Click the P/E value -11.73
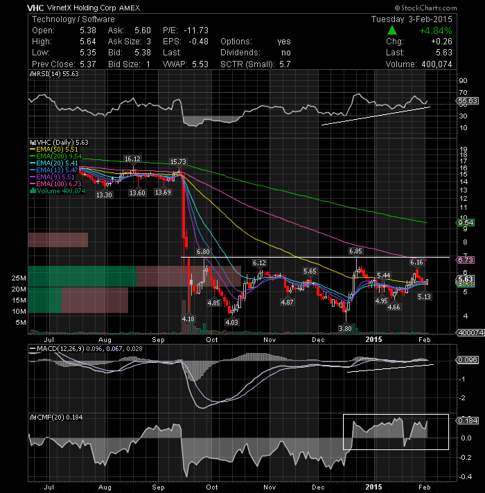 196,30
